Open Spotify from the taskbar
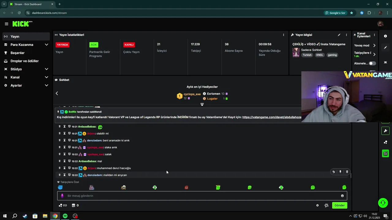Image resolution: width=392 pixels, height=220 pixels. [65, 216]
